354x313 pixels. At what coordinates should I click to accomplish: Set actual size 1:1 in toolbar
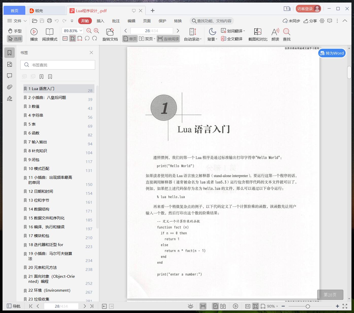[65, 39]
